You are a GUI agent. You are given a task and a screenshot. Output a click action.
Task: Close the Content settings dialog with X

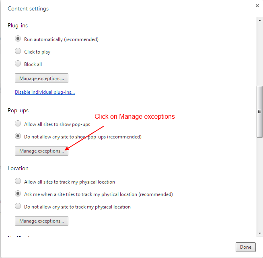pos(257,6)
